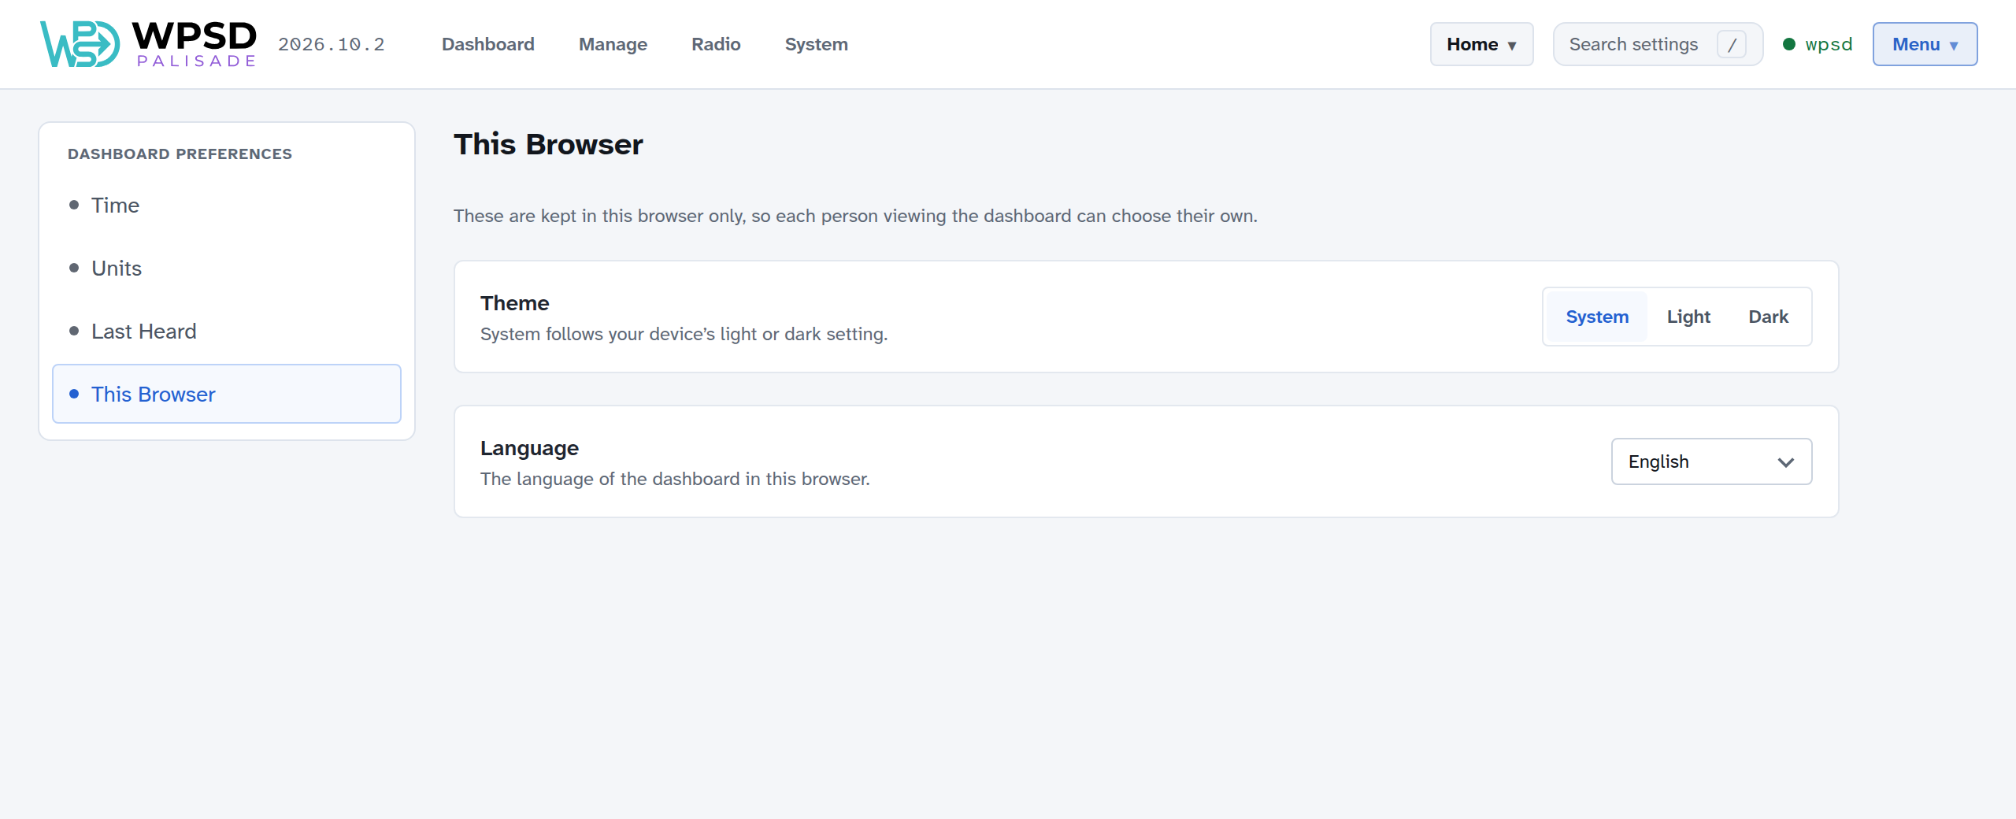Click the WPSD Palisade logo icon

tap(80, 44)
